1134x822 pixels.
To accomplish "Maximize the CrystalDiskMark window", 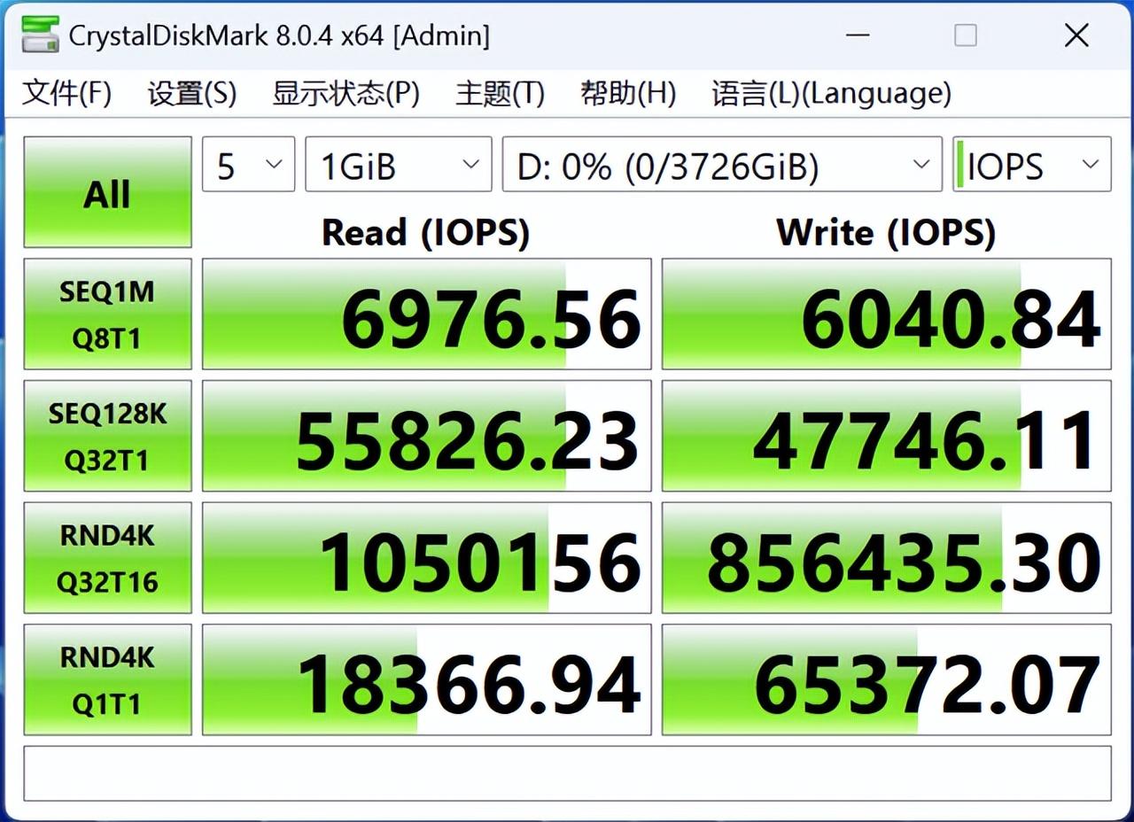I will click(x=966, y=35).
